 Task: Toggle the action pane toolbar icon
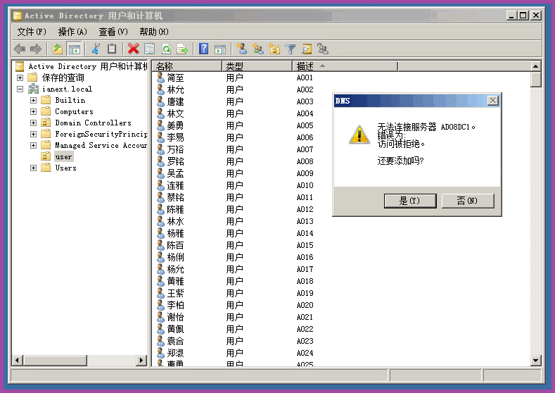(220, 49)
